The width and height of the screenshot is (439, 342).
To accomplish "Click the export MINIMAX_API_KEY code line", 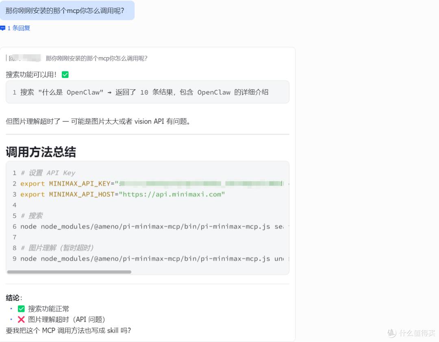I will pyautogui.click(x=152, y=184).
